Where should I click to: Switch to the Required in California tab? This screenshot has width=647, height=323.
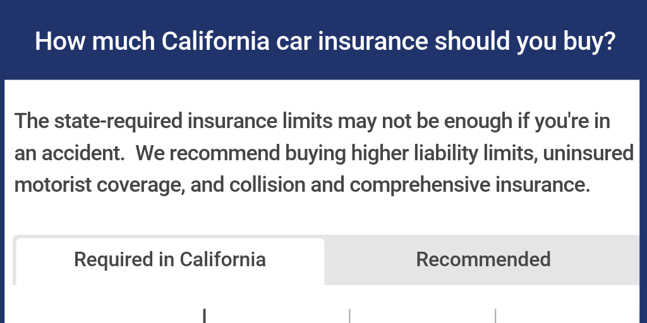169,260
